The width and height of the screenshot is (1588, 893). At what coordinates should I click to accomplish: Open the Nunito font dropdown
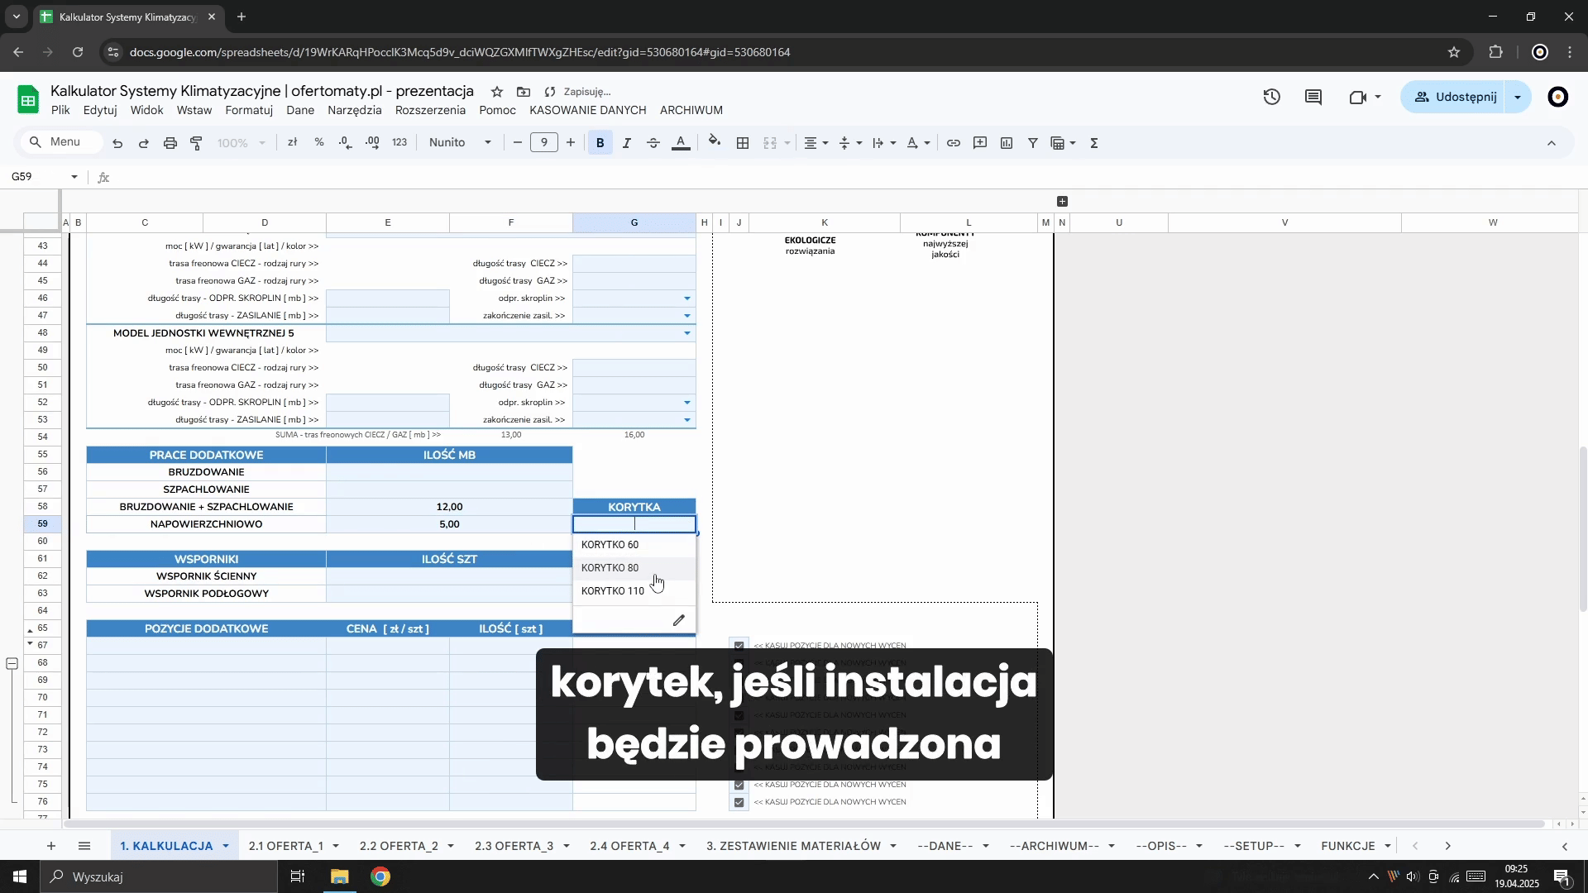tap(460, 143)
